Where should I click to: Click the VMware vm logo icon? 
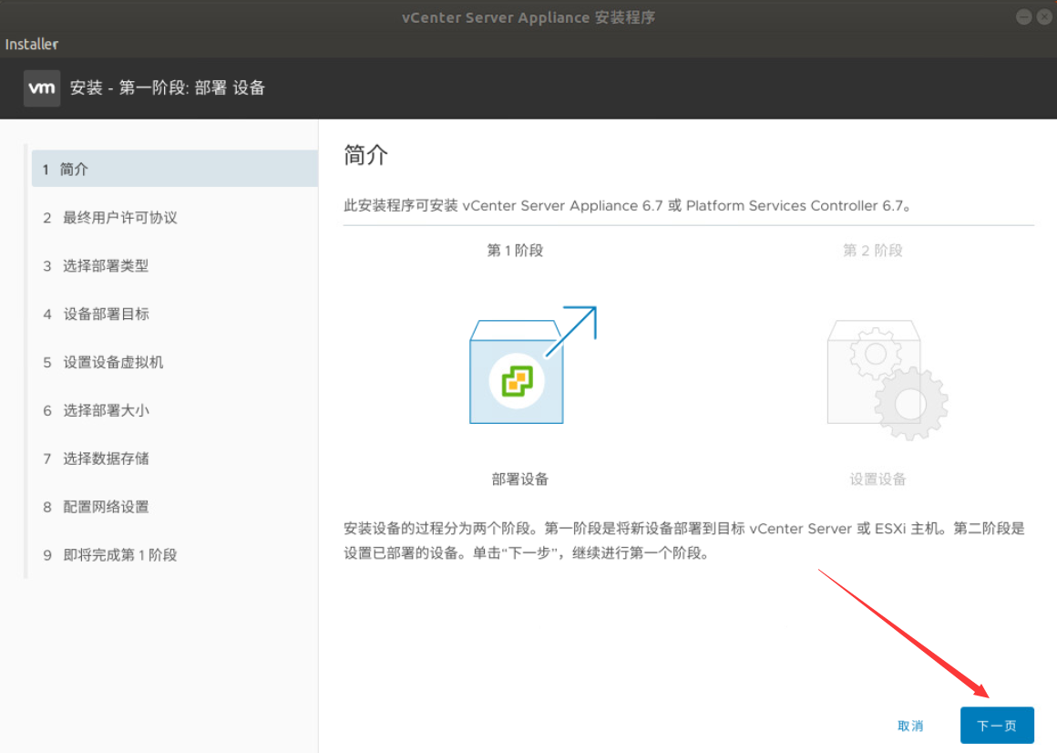42,88
